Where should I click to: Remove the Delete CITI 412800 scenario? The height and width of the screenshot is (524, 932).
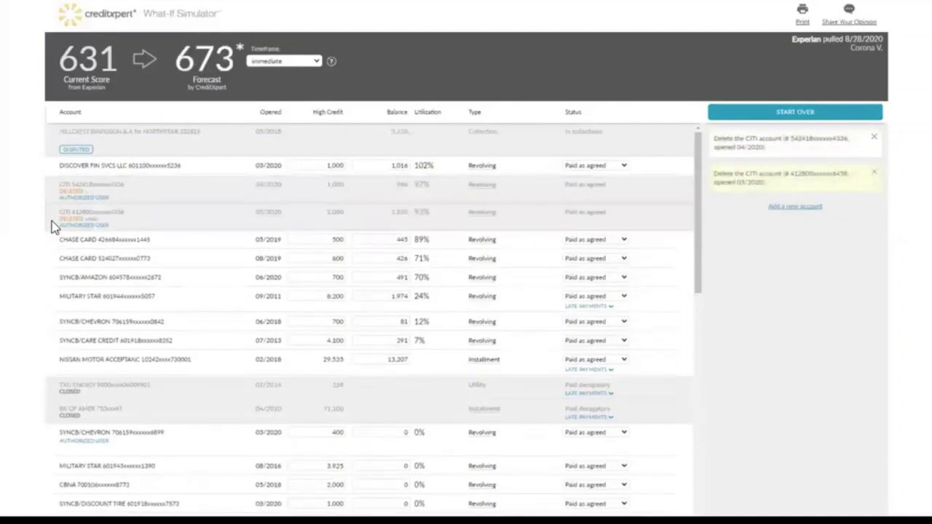(874, 172)
